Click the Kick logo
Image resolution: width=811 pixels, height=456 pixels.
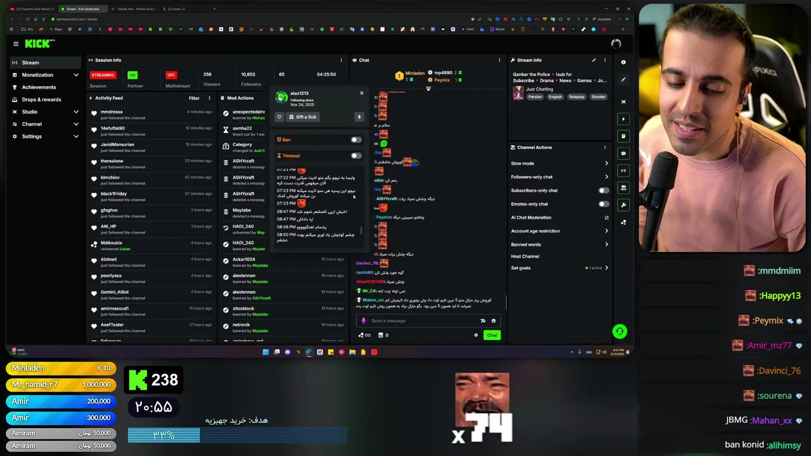click(39, 44)
